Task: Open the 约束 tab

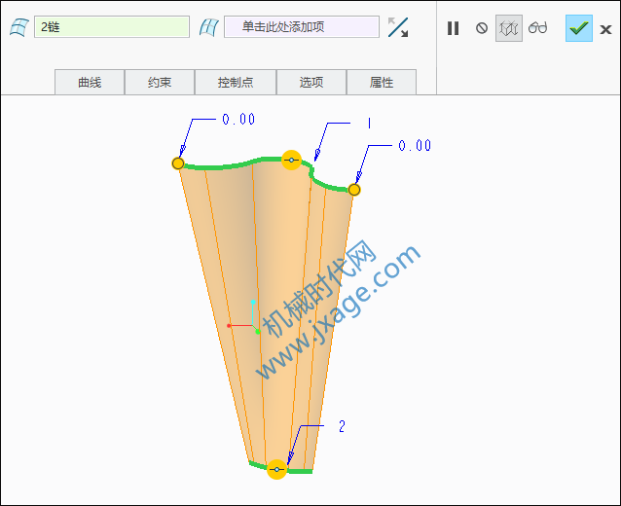Action: click(160, 83)
